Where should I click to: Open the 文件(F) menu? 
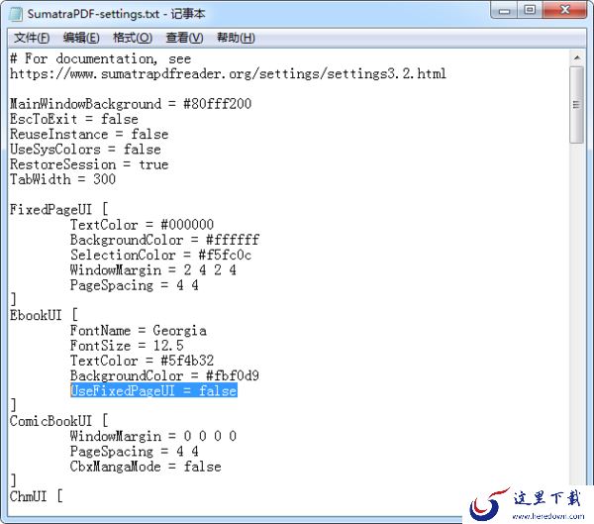[x=32, y=38]
